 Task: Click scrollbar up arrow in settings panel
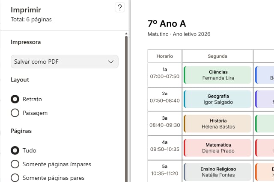(x=126, y=34)
